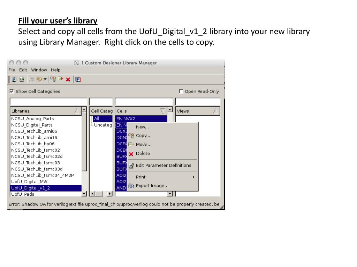Select the All cell category
The width and height of the screenshot is (357, 267).
point(103,119)
